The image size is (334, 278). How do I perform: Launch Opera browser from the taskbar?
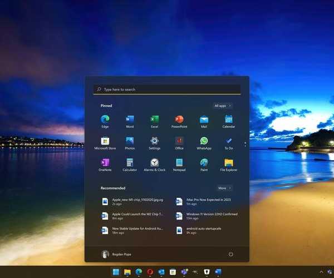150,272
